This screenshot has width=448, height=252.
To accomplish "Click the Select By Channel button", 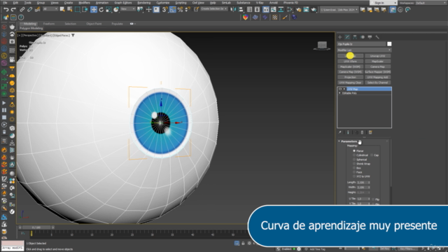I will click(377, 83).
